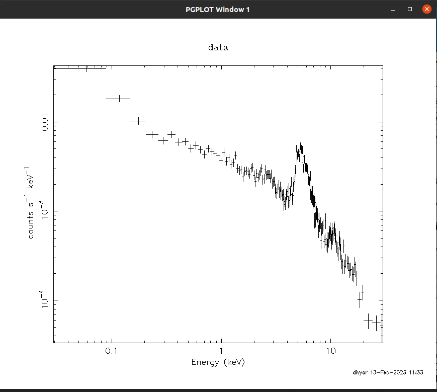Click the y-axis tick label 10⁻³
Viewport: 437px width, 392px height.
click(x=44, y=209)
